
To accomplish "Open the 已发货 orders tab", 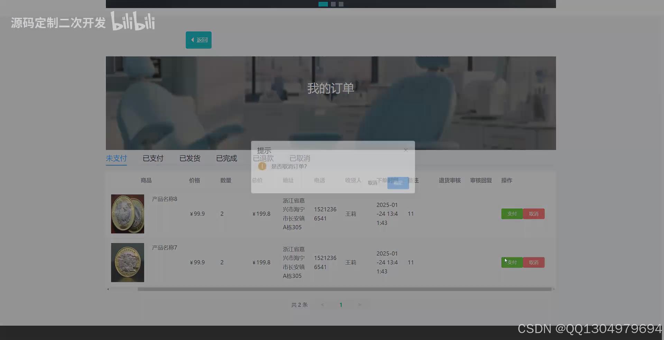I will [190, 158].
